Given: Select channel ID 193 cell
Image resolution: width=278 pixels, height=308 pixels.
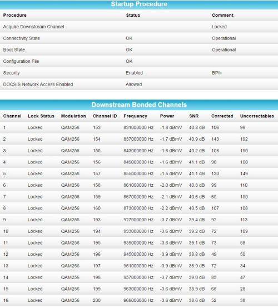Looking at the screenshot, I should coord(97,220).
